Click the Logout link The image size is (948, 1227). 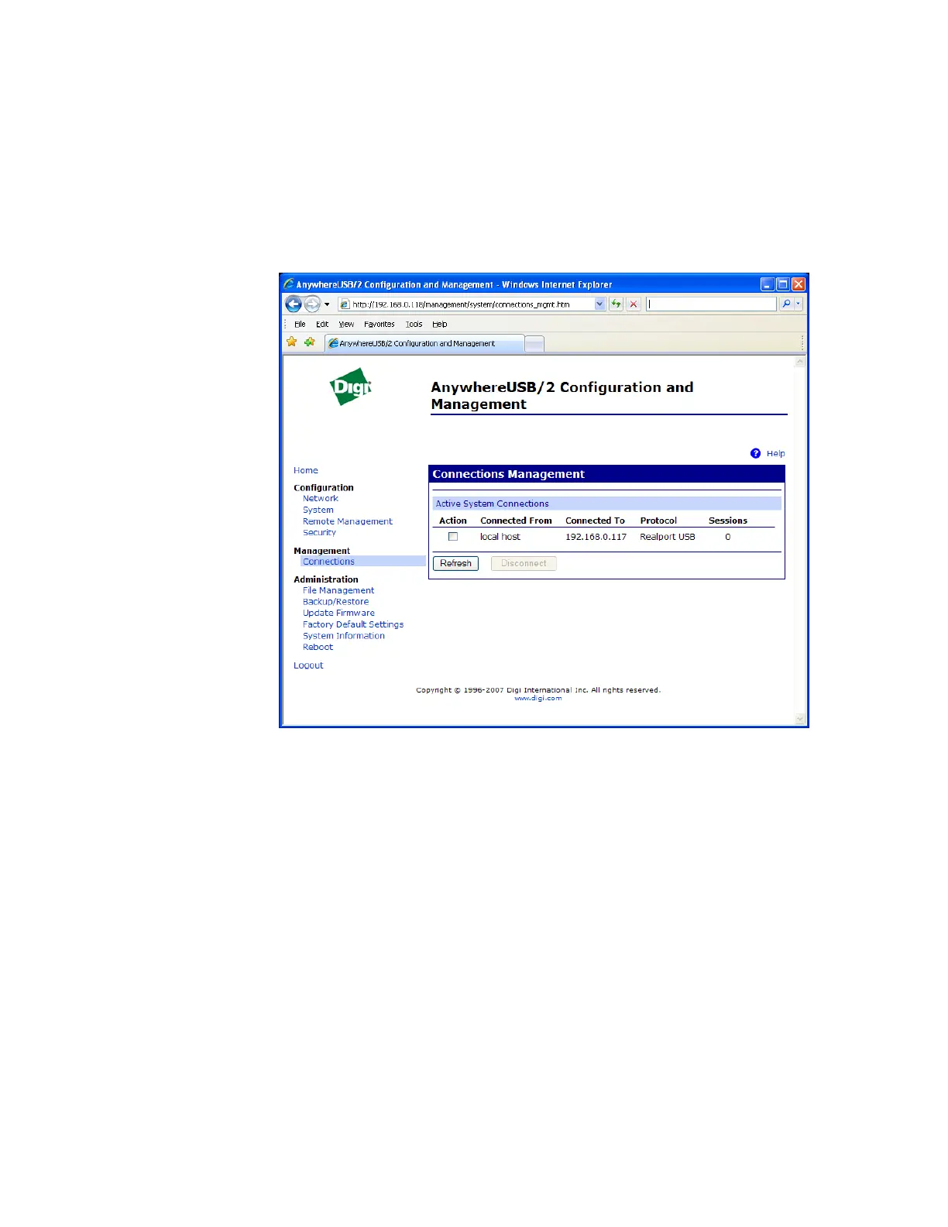point(308,665)
